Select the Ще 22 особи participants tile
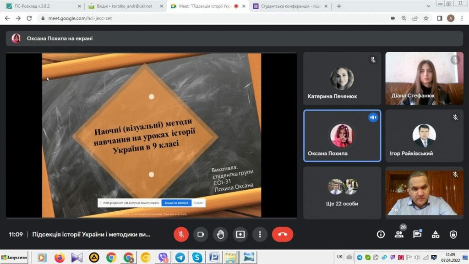The width and height of the screenshot is (469, 264). [342, 192]
